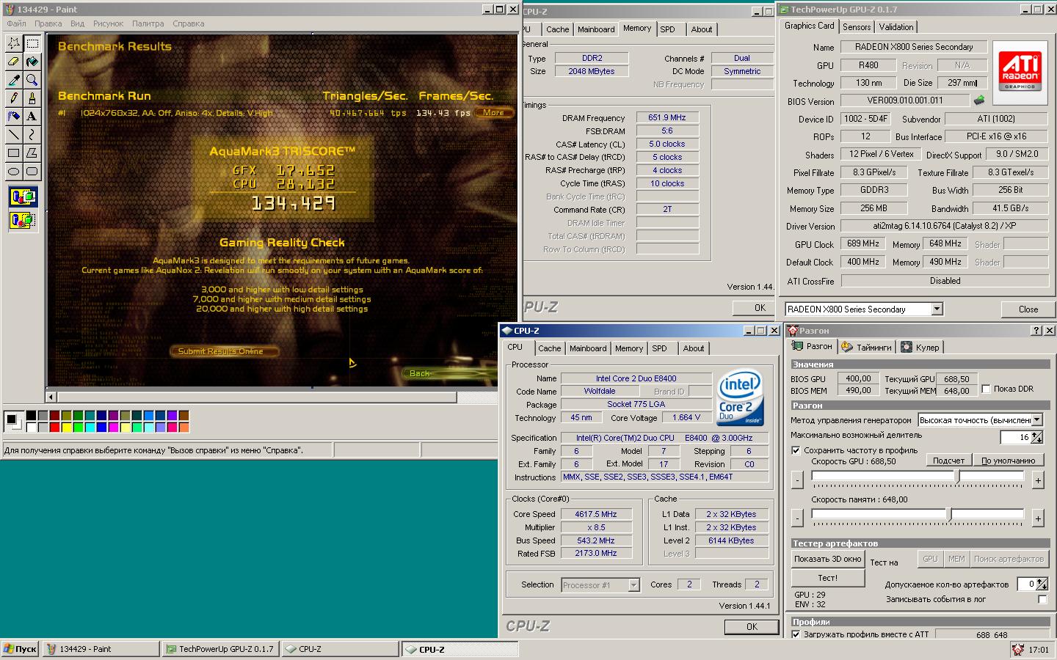The image size is (1057, 660).
Task: Open the Рисунок menu in Paint
Action: point(108,23)
